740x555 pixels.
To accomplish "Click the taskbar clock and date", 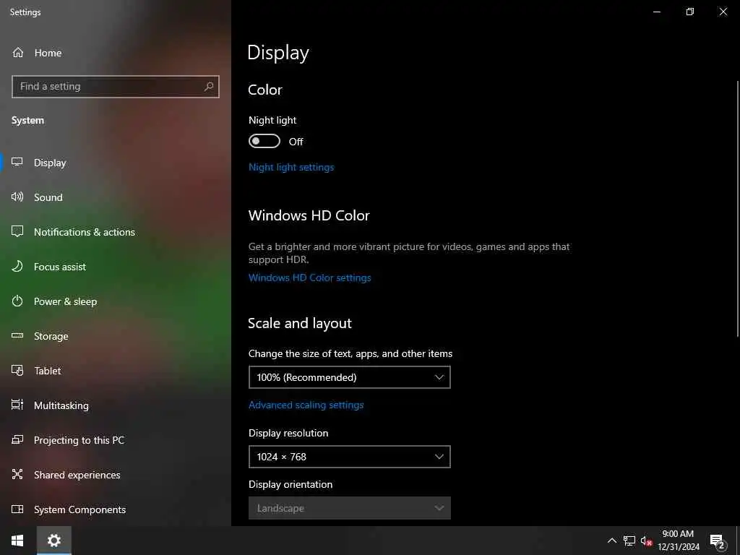I will coord(678,541).
